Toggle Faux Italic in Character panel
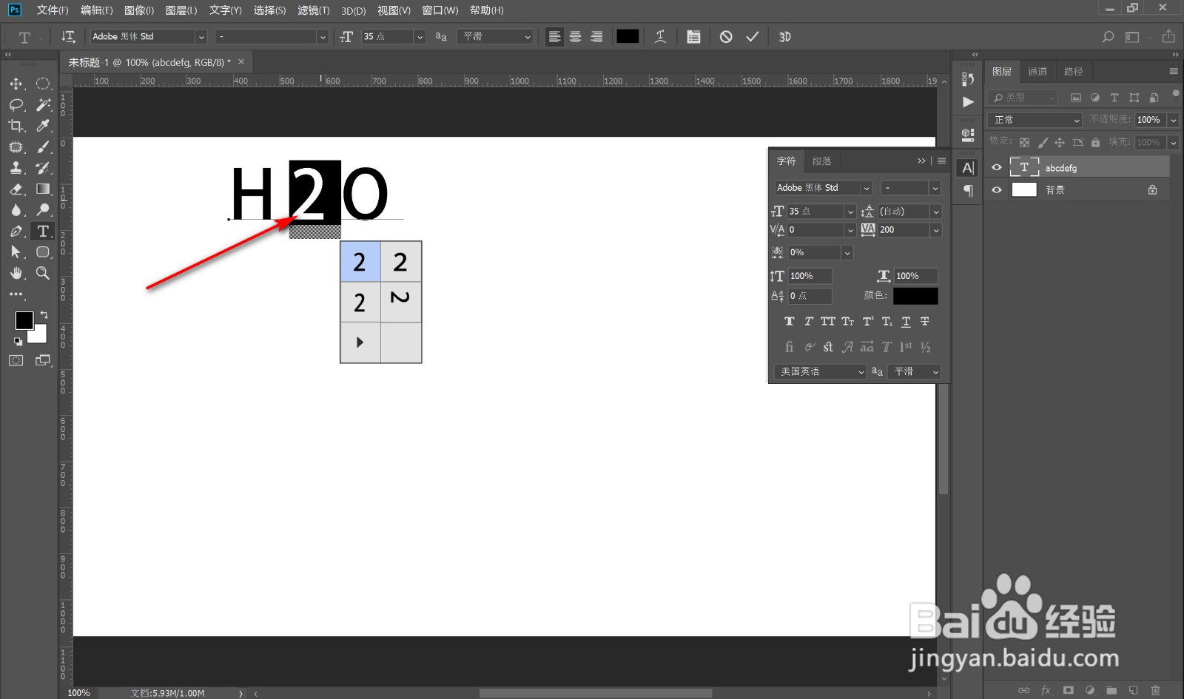 [x=808, y=321]
